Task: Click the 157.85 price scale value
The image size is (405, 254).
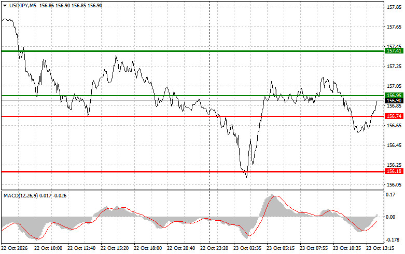Action: pyautogui.click(x=394, y=7)
